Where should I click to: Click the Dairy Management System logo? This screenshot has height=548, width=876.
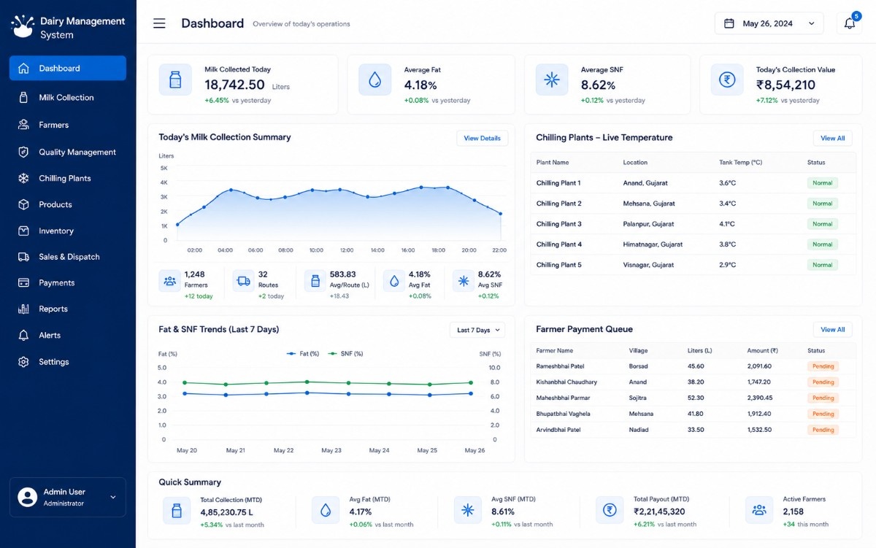23,27
